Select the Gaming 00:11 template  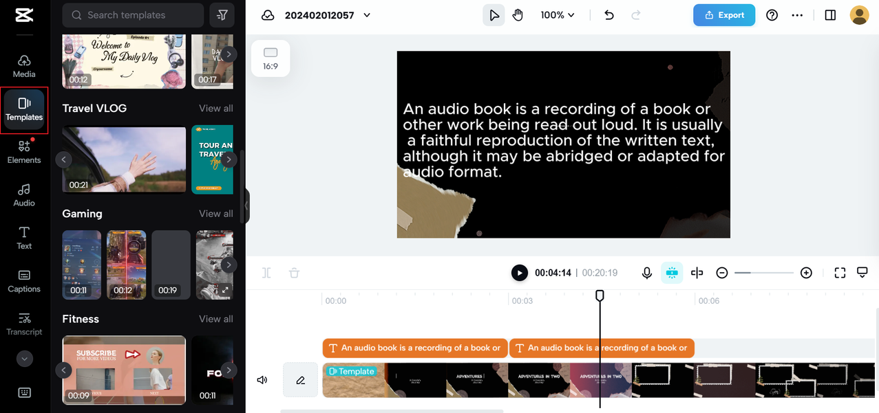81,265
